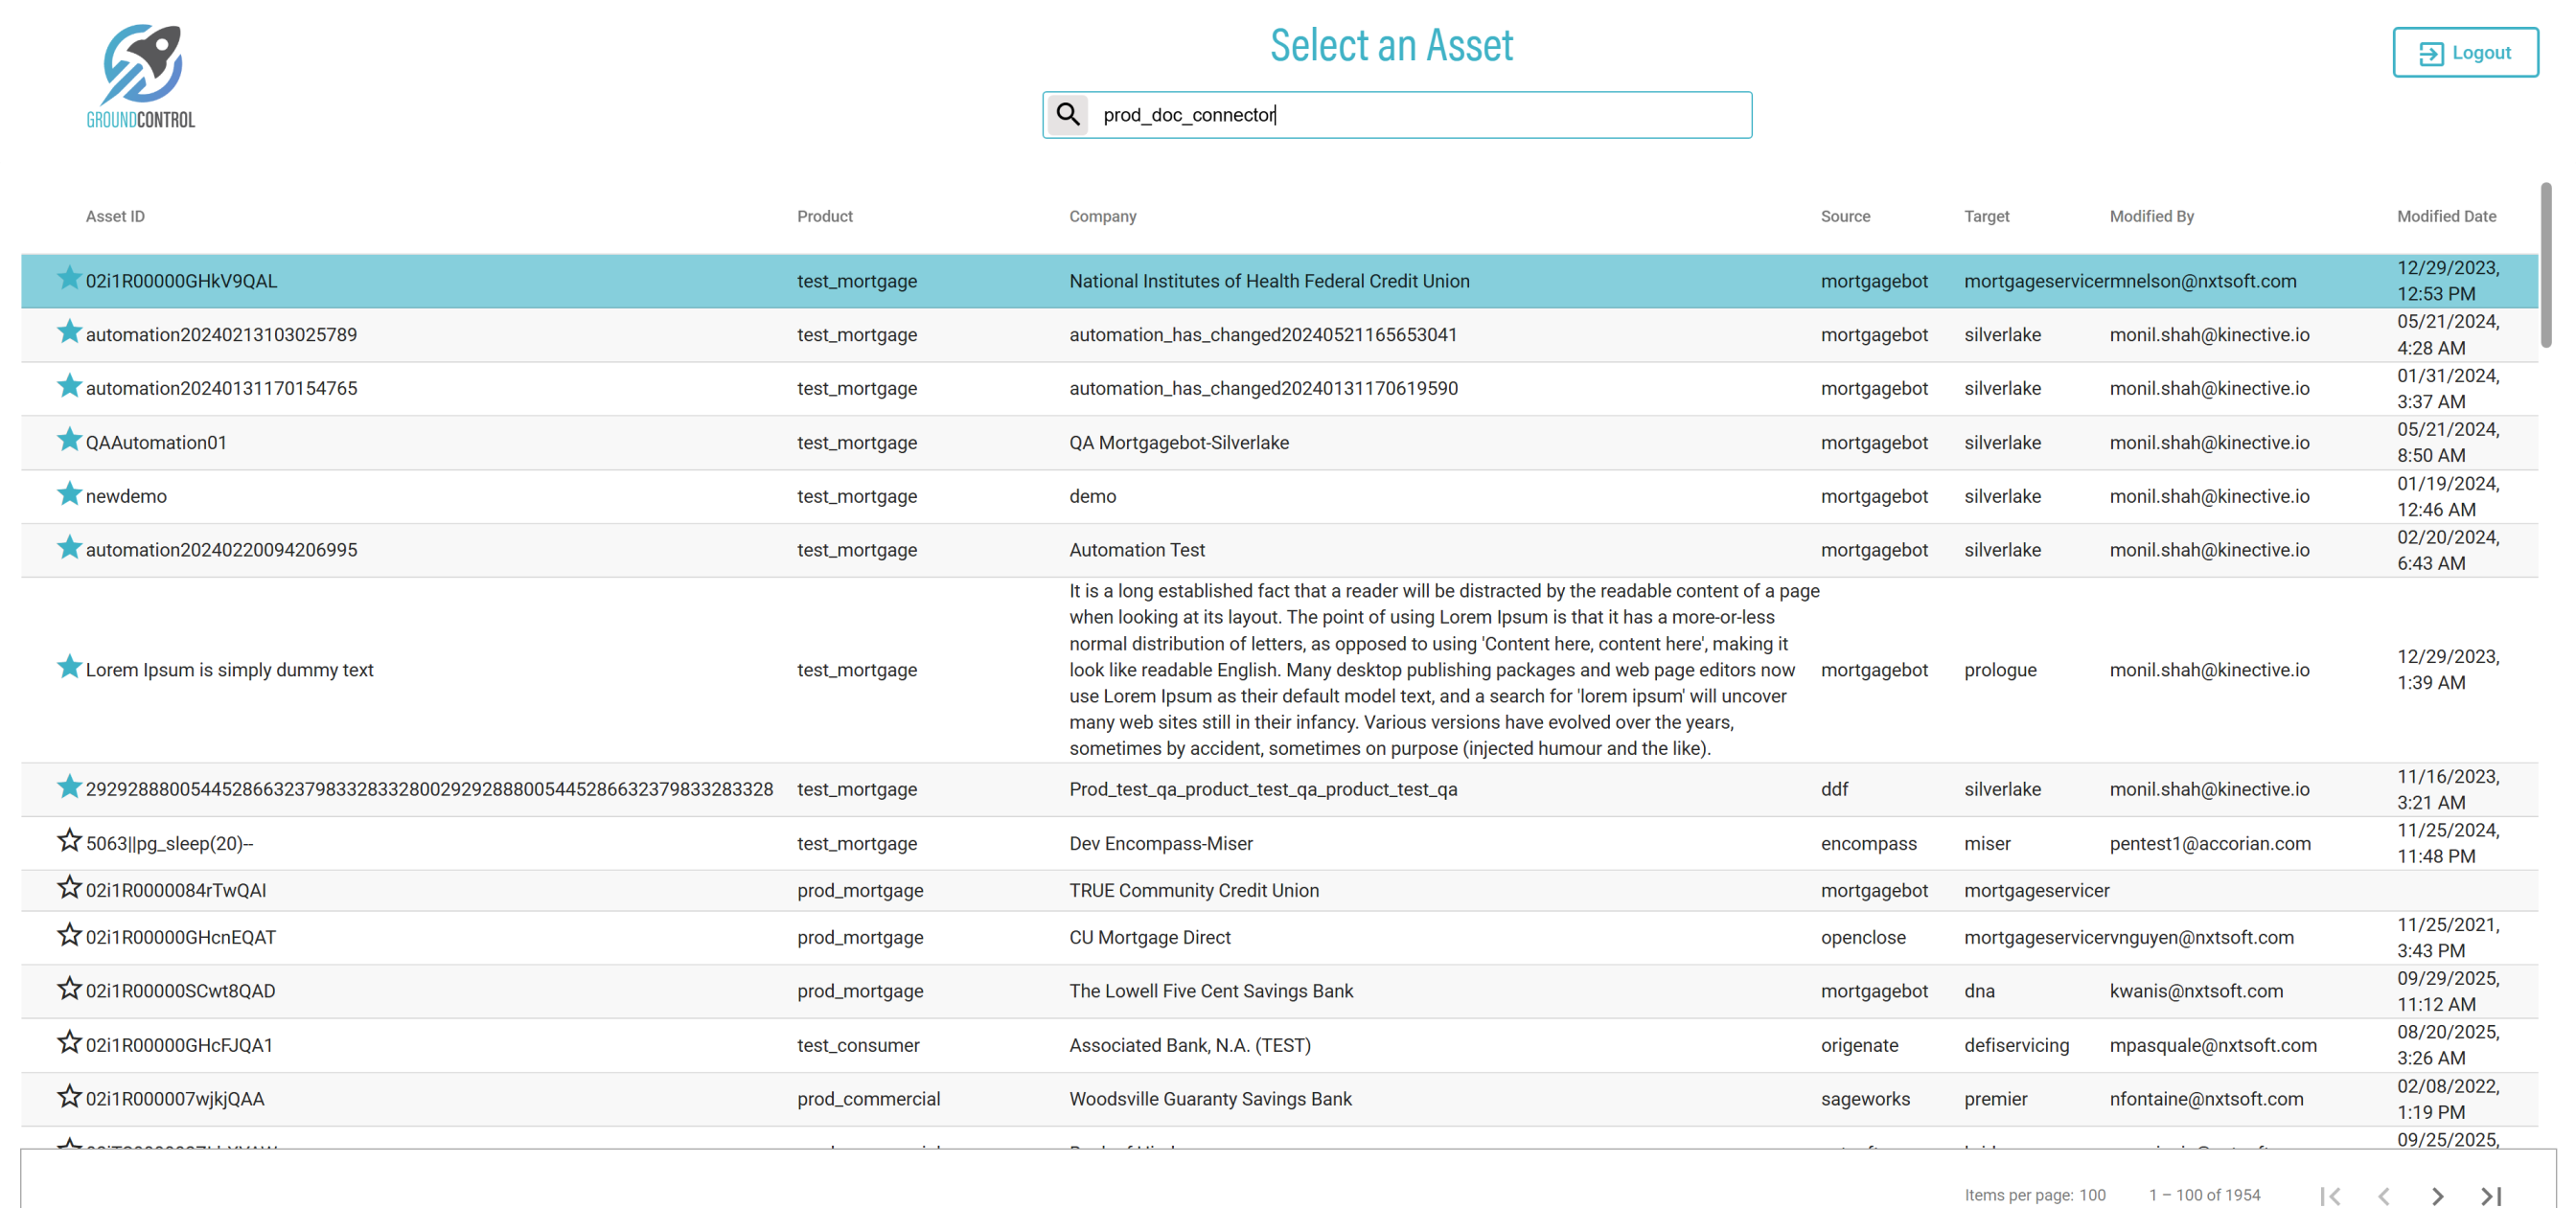Sort by Company column header
Viewport: 2576px width, 1208px height.
[x=1102, y=216]
